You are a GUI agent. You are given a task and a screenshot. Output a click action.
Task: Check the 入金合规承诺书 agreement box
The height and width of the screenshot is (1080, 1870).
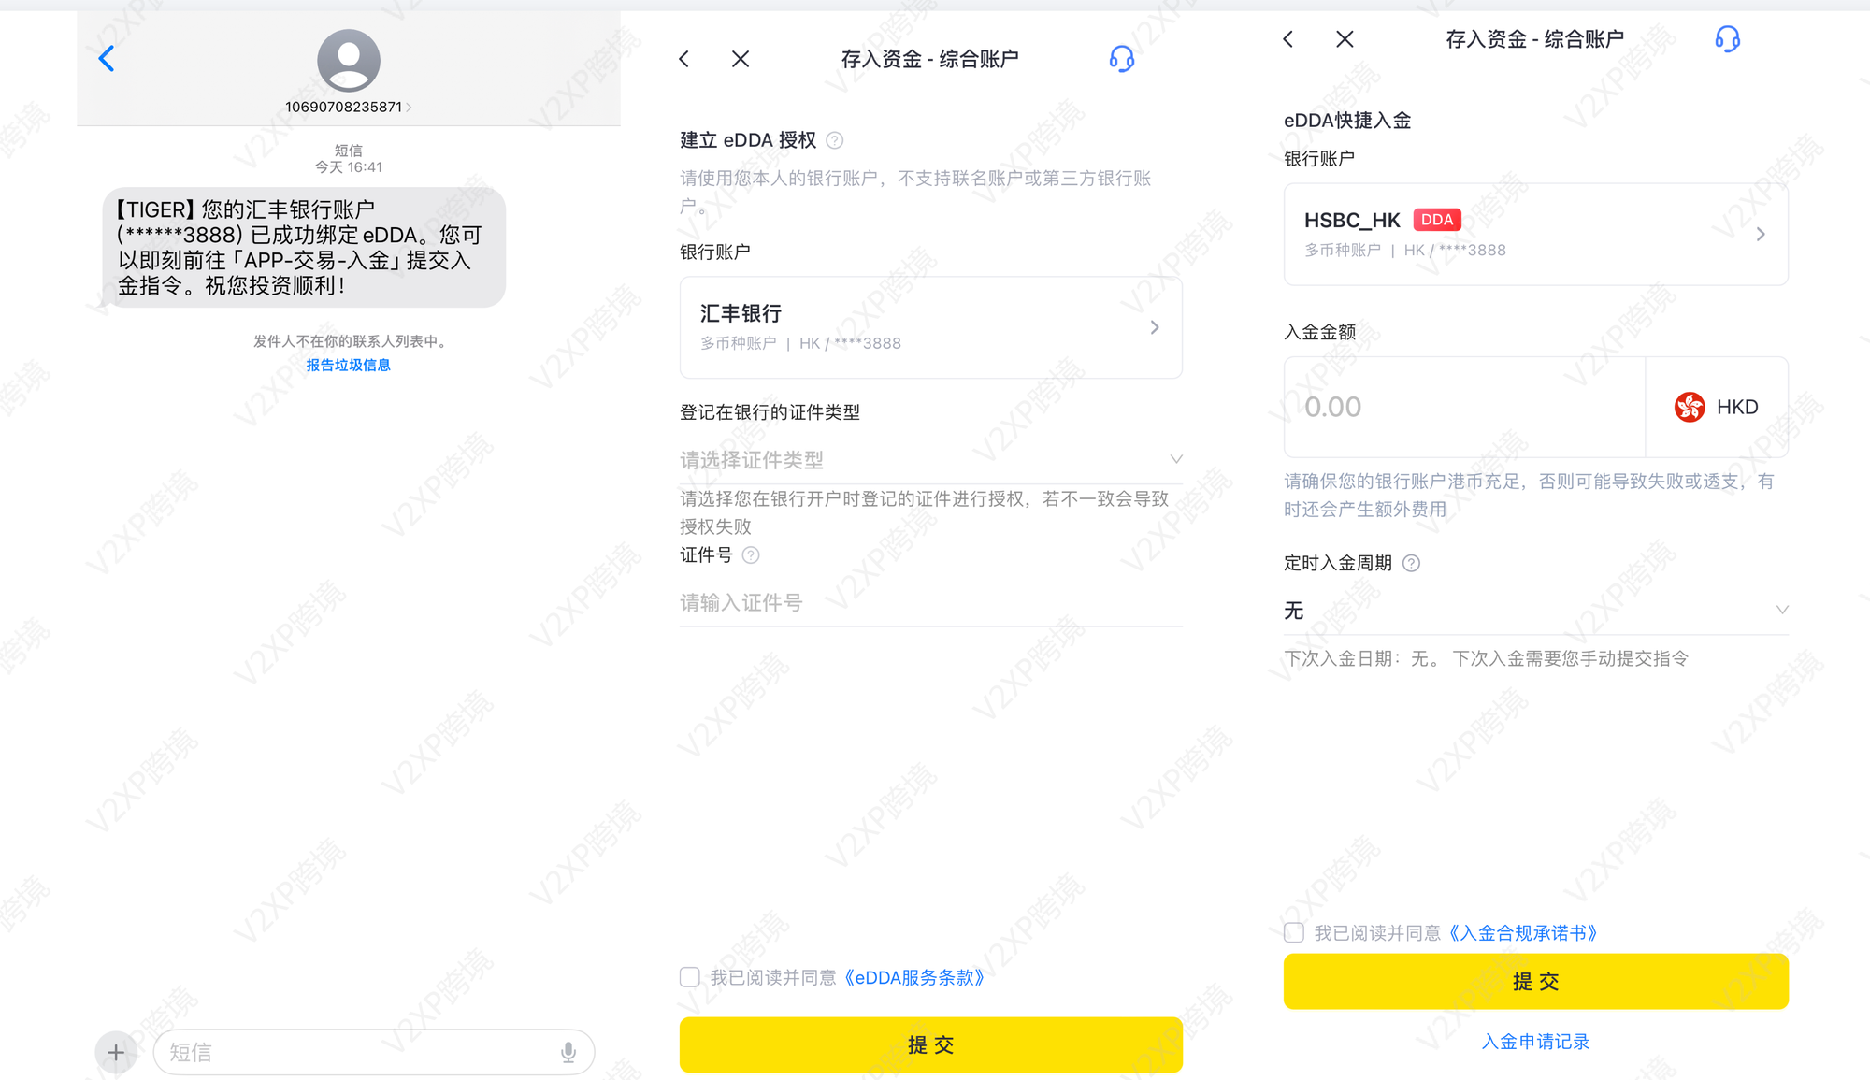click(1294, 932)
